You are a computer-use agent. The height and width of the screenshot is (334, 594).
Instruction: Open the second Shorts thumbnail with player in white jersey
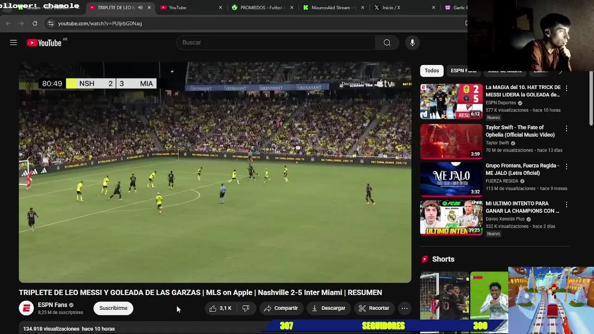(x=489, y=295)
